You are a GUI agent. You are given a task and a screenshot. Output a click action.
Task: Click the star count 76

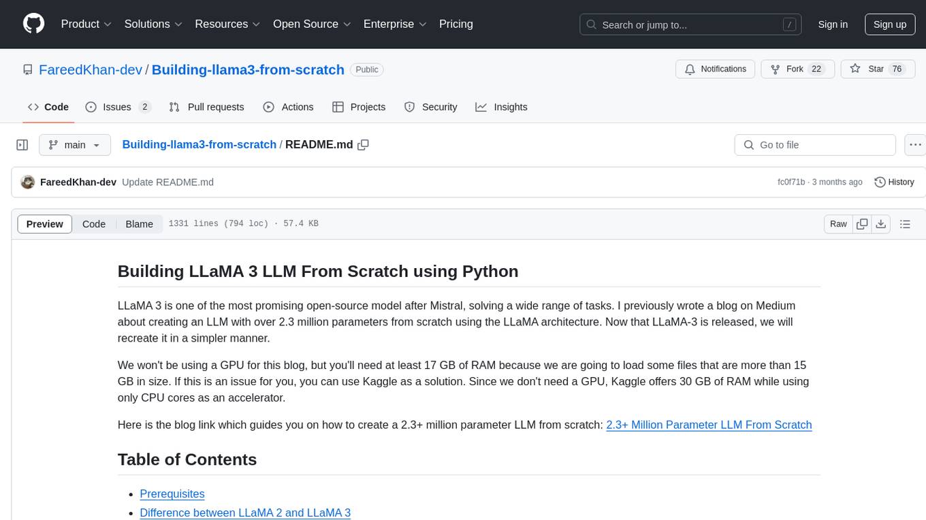tap(897, 69)
